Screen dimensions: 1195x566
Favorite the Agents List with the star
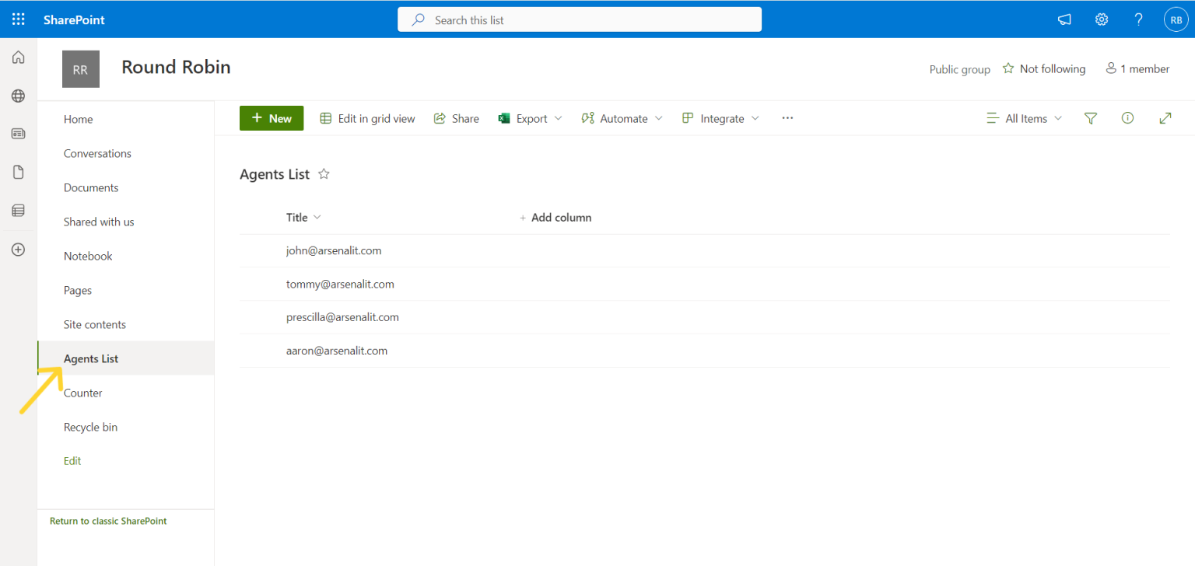[x=323, y=173]
